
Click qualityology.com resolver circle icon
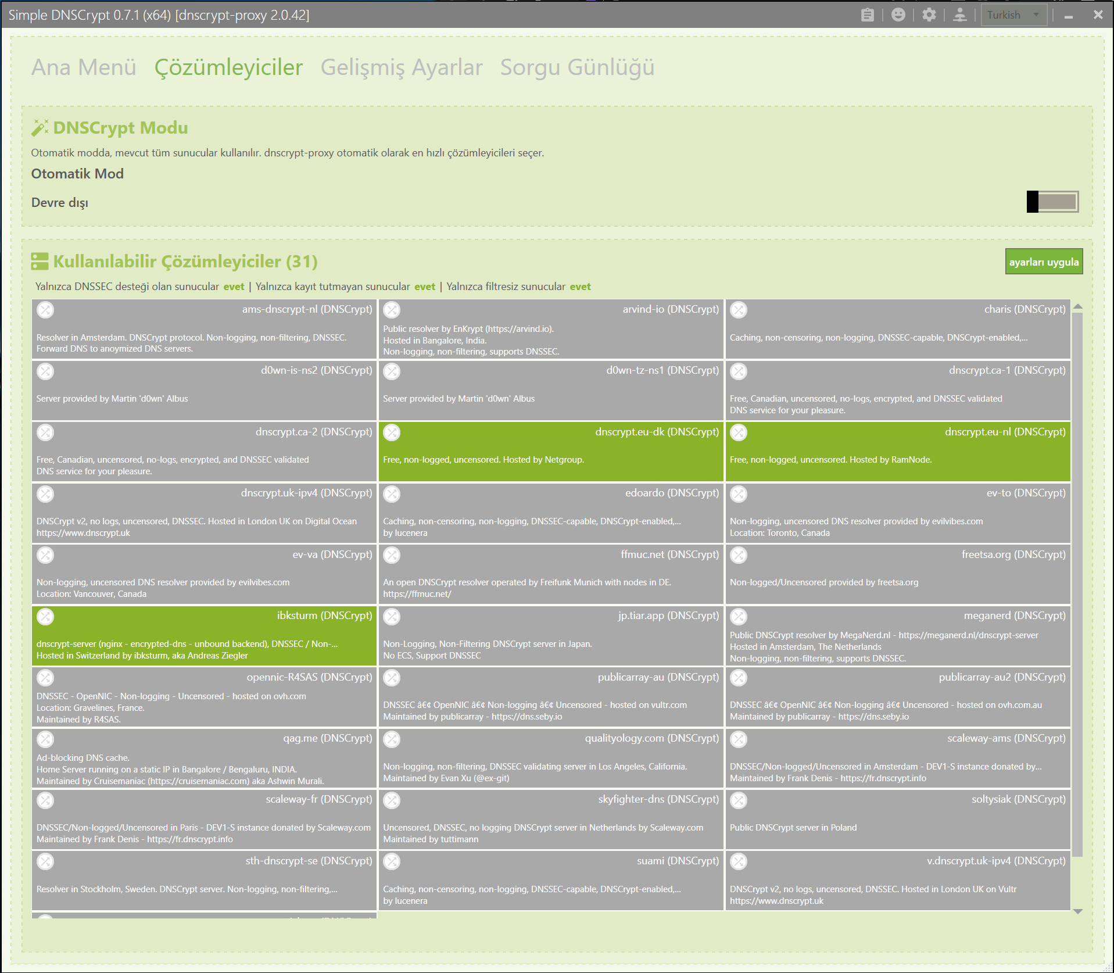pyautogui.click(x=392, y=739)
